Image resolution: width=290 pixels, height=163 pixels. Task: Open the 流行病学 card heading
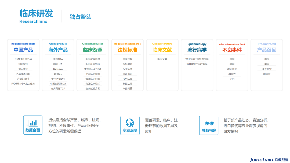pyautogui.click(x=197, y=50)
